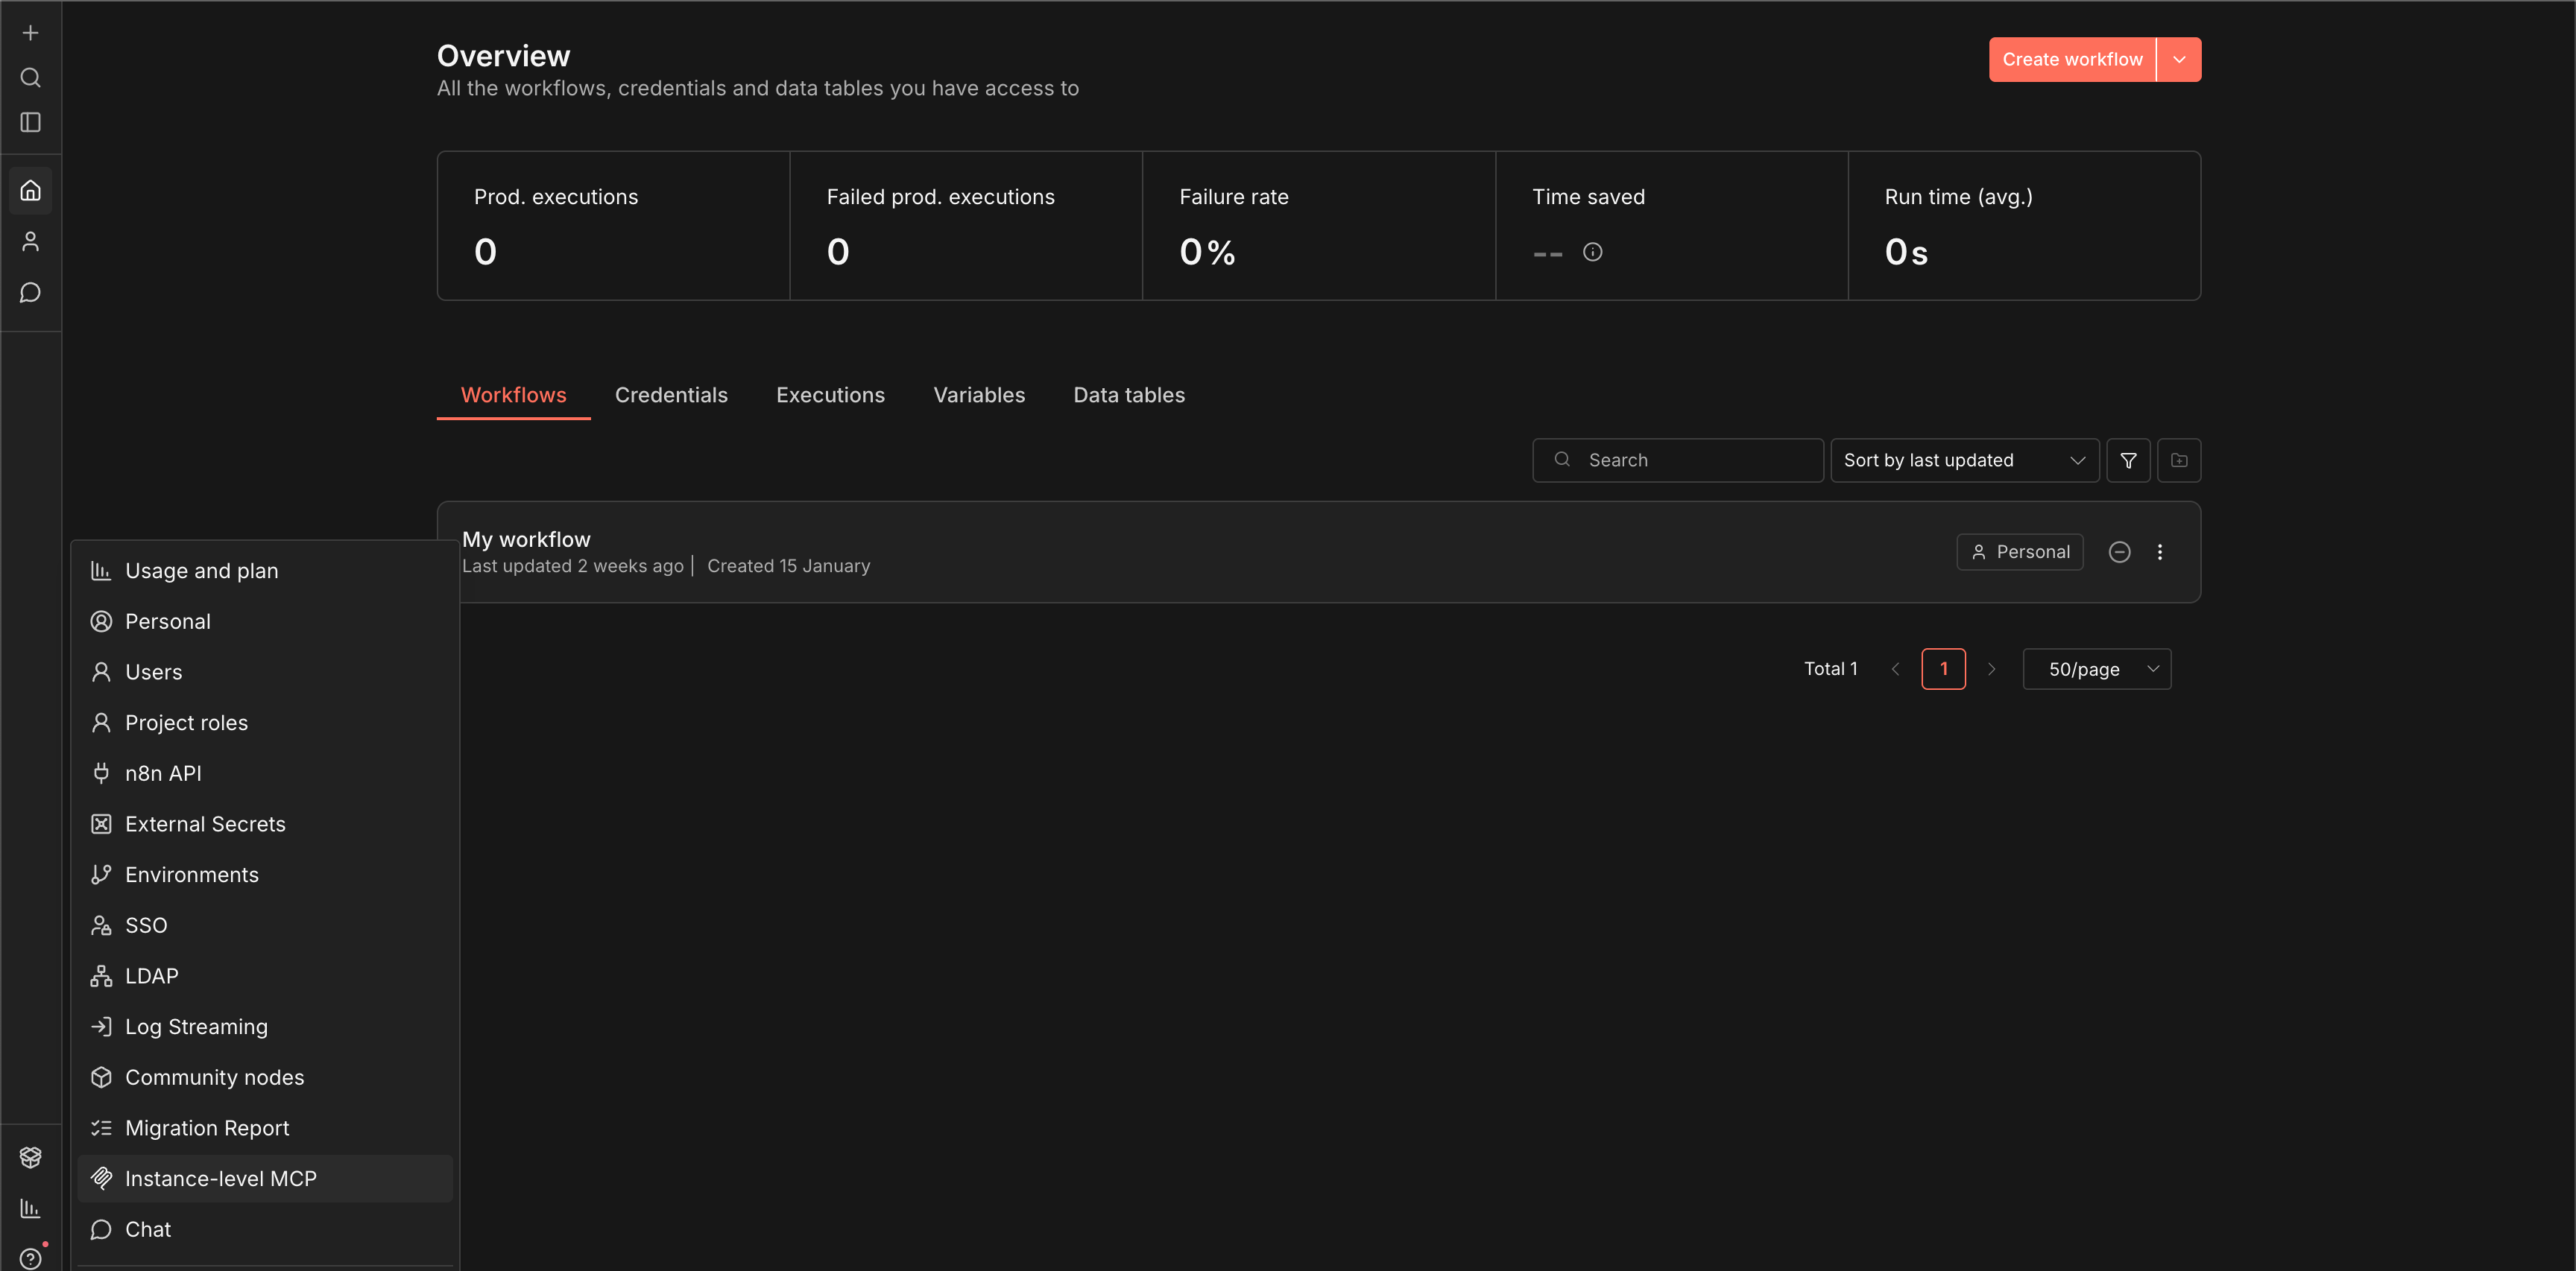Open Sort by last updated dropdown
2576x1271 pixels.
tap(1964, 460)
